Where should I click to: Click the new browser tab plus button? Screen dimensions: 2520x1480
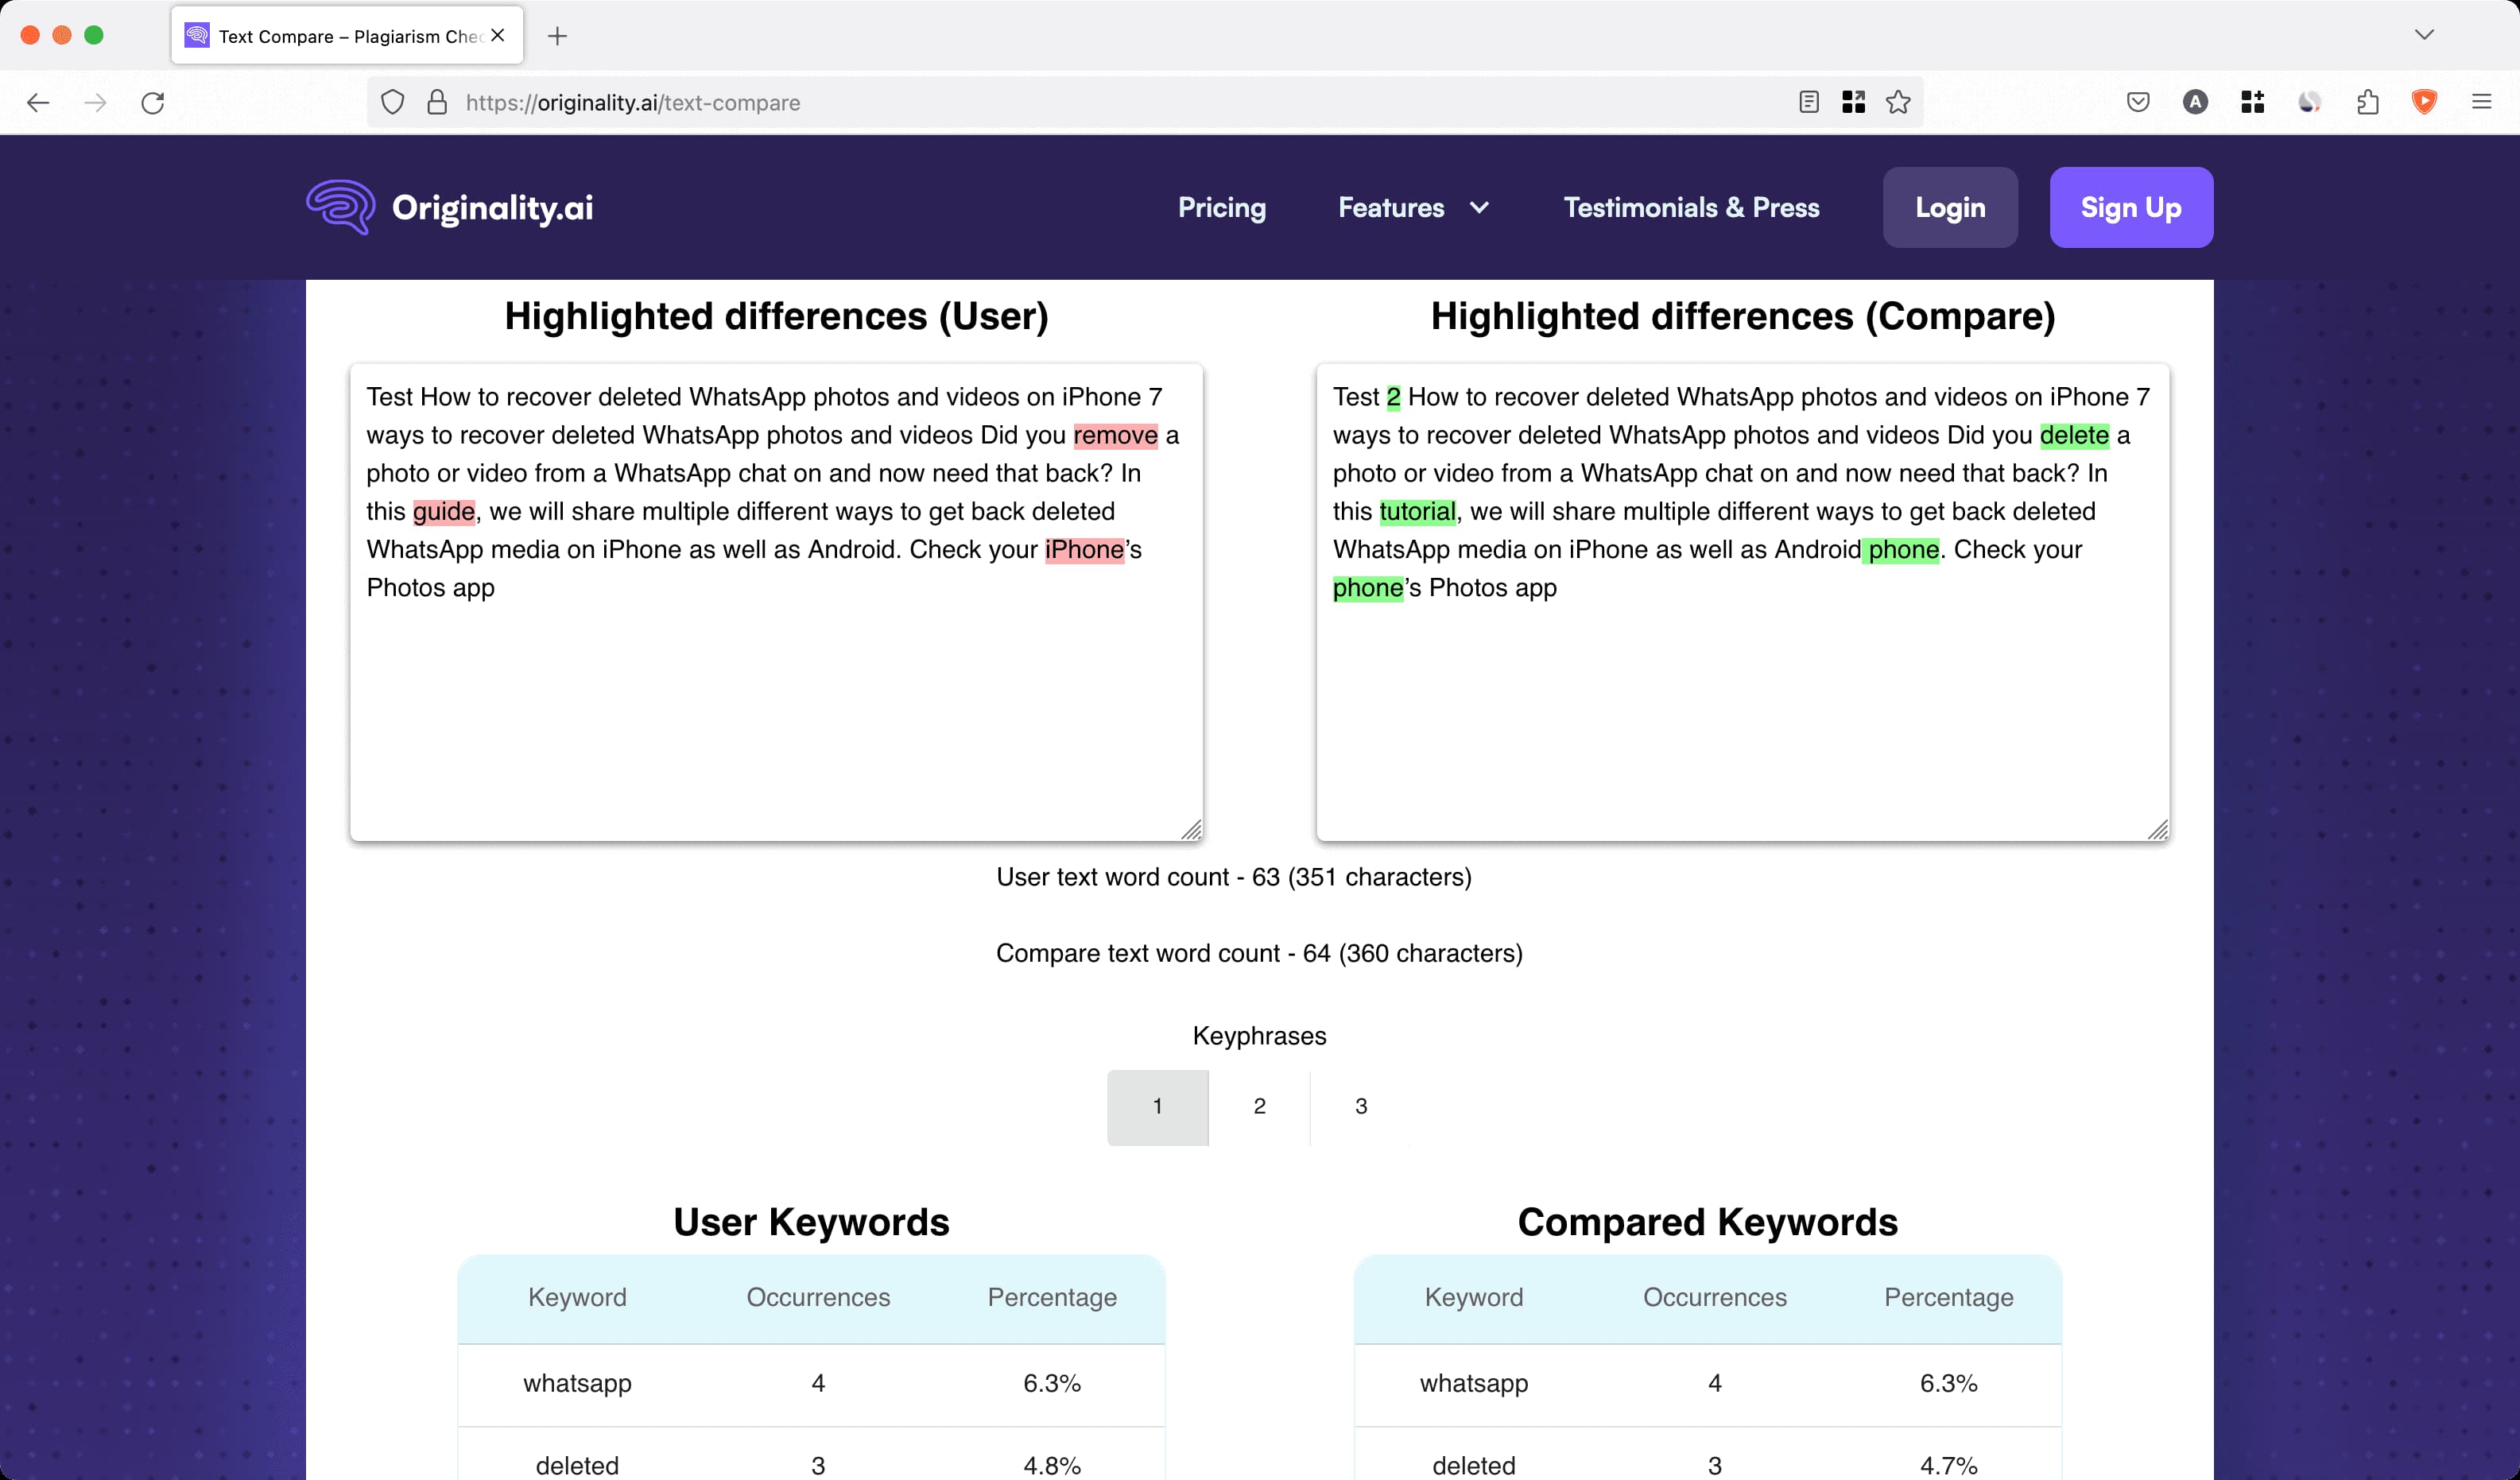559,35
